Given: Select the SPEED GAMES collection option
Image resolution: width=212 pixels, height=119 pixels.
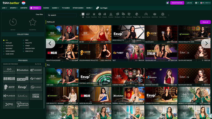Looking at the screenshot, I should pyautogui.click(x=9, y=51).
